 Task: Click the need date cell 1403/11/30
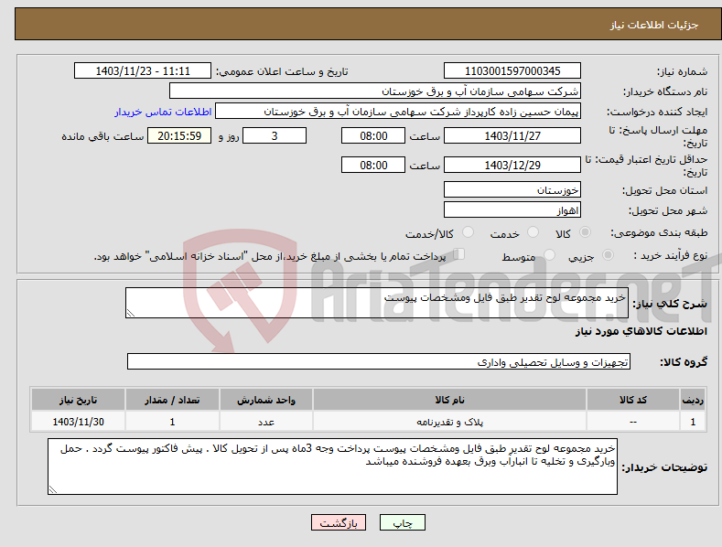pos(79,422)
